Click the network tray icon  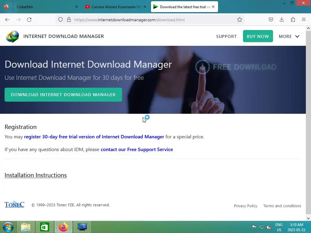pyautogui.click(x=261, y=227)
